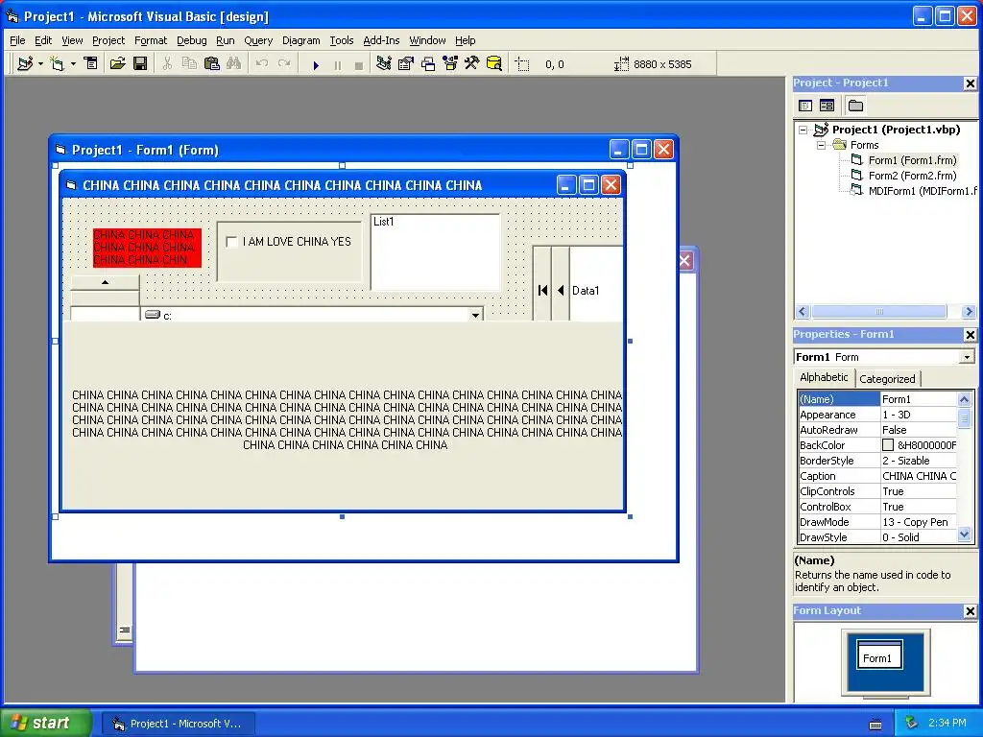The height and width of the screenshot is (737, 983).
Task: Open the Query menu
Action: [258, 40]
